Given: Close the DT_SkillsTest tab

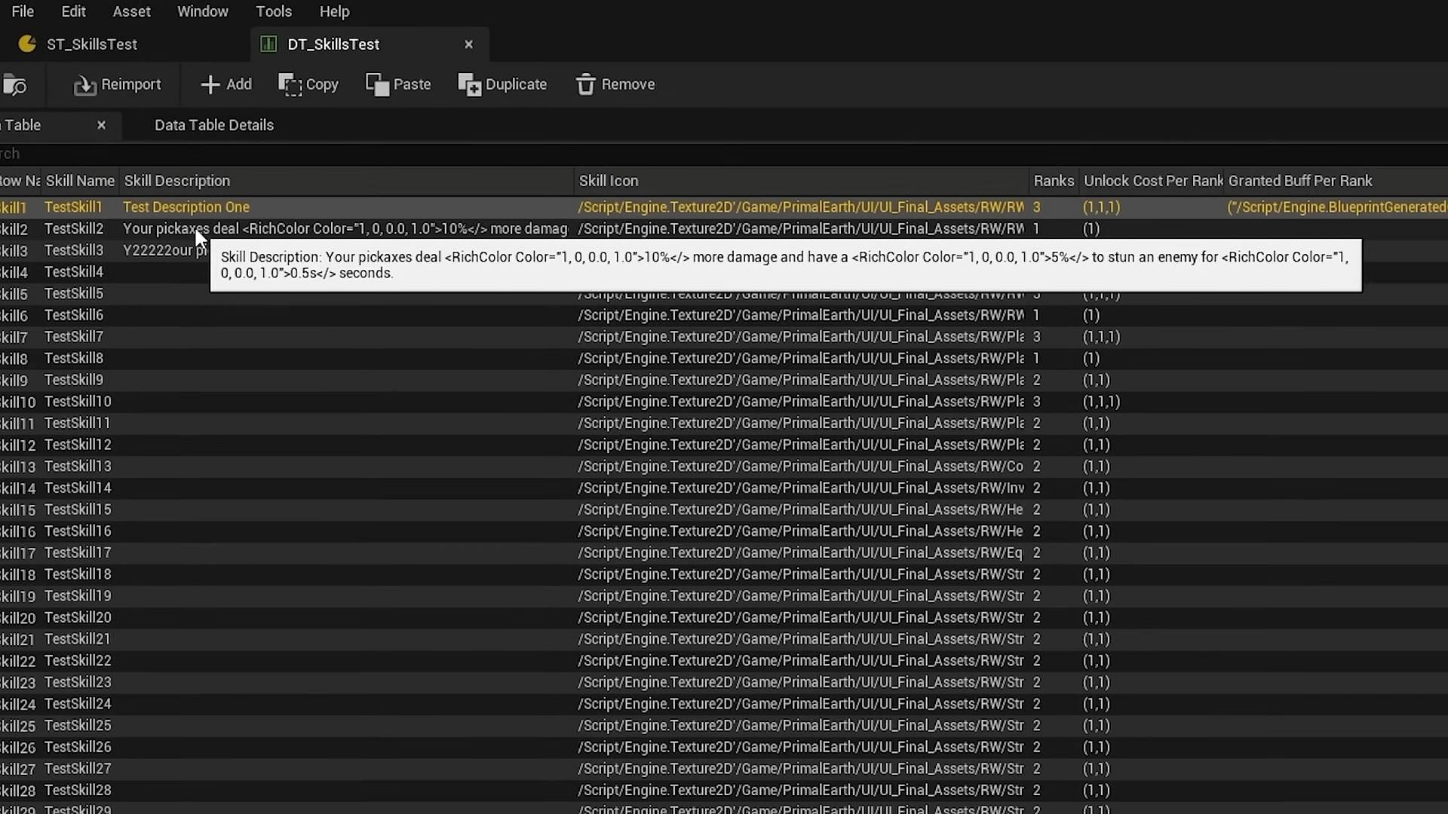Looking at the screenshot, I should pyautogui.click(x=468, y=44).
